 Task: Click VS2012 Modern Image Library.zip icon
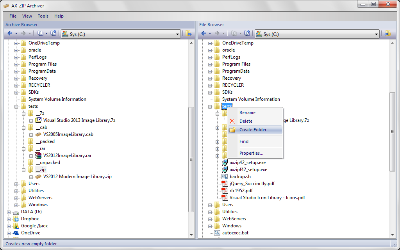(x=38, y=177)
